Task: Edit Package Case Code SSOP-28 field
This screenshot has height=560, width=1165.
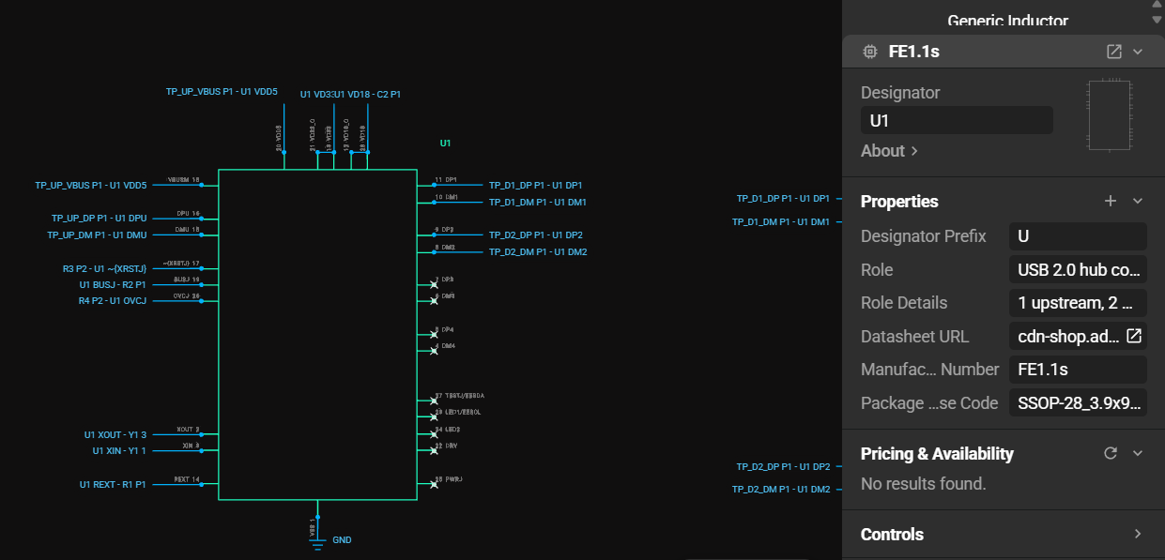Action: coord(1078,403)
